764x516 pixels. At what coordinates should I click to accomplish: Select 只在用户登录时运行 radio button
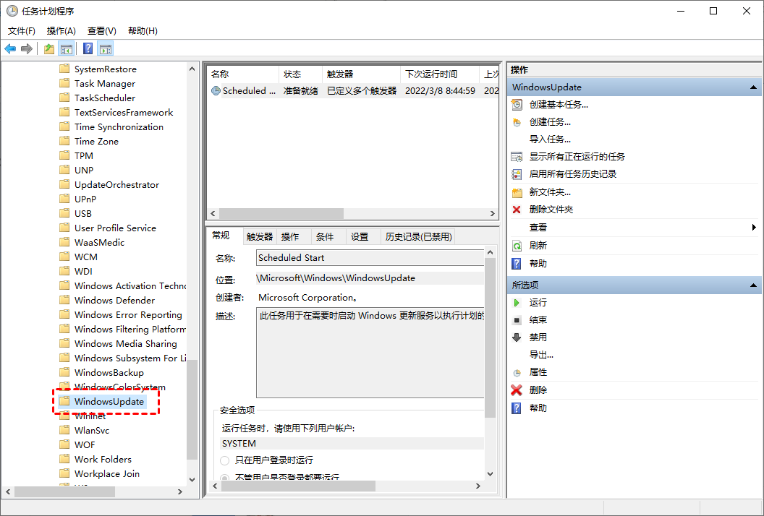[225, 460]
